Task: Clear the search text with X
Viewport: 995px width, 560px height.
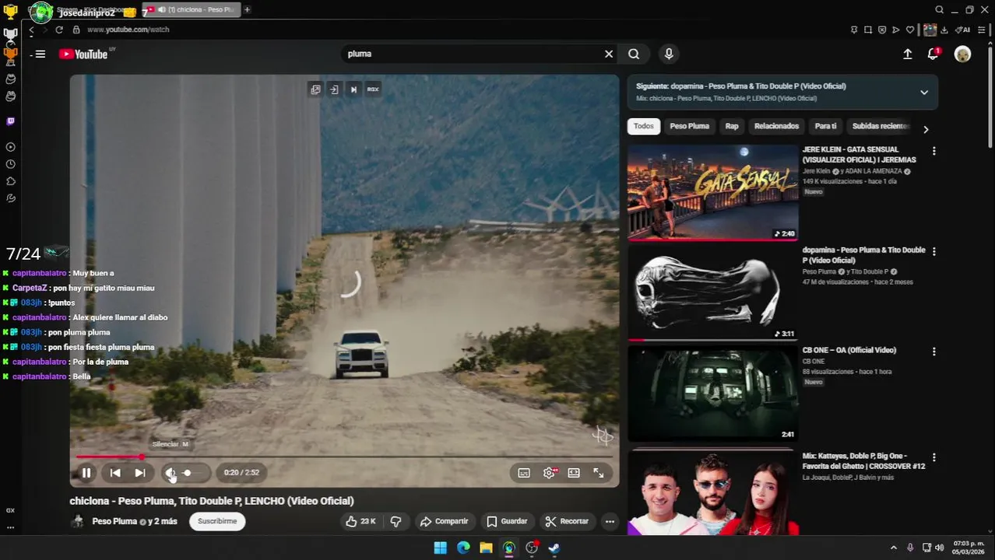Action: pos(609,54)
